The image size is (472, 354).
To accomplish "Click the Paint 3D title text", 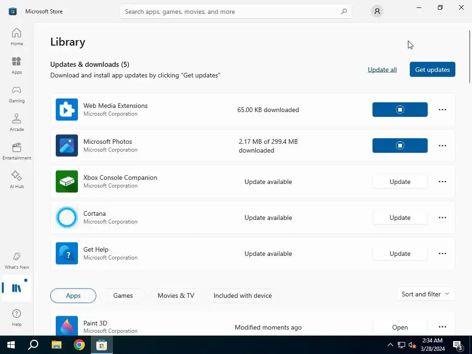I will 95,323.
